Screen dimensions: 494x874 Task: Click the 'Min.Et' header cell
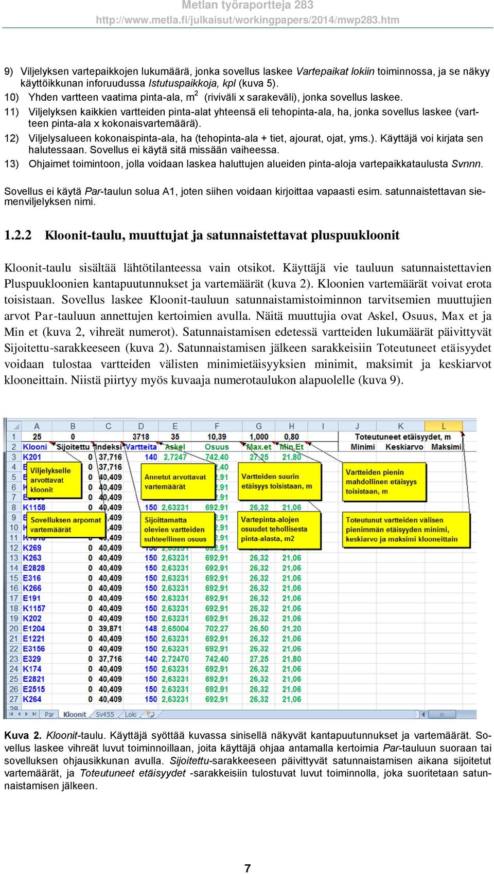point(291,447)
